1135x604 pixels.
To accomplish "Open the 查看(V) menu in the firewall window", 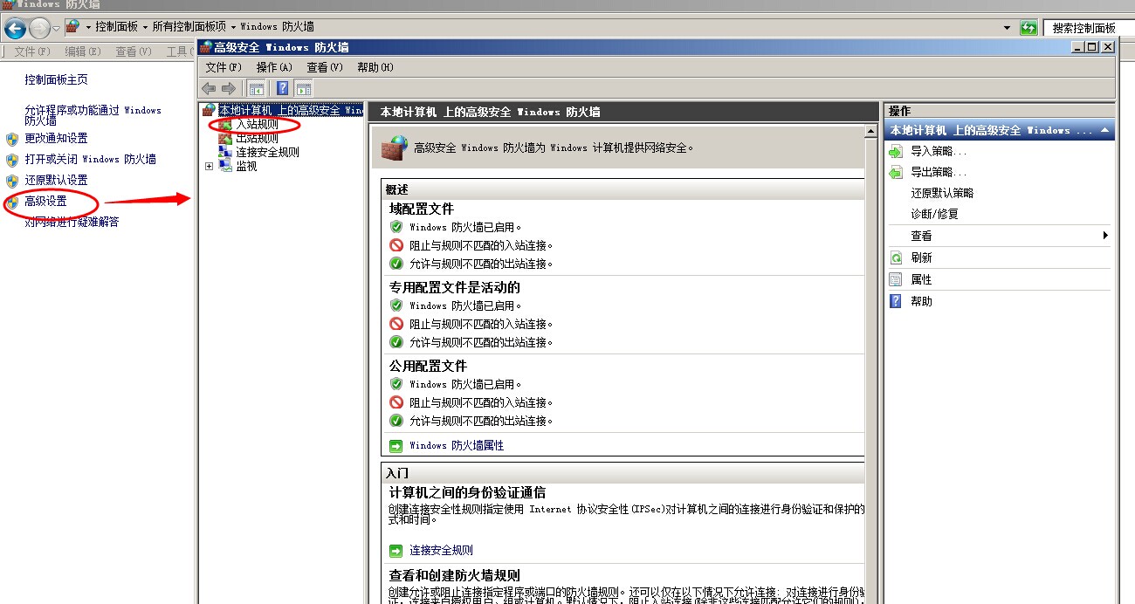I will tap(324, 67).
